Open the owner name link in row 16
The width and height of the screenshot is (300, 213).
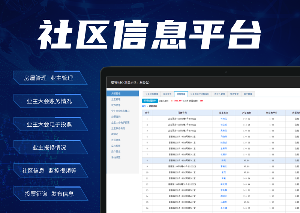pyautogui.click(x=223, y=208)
